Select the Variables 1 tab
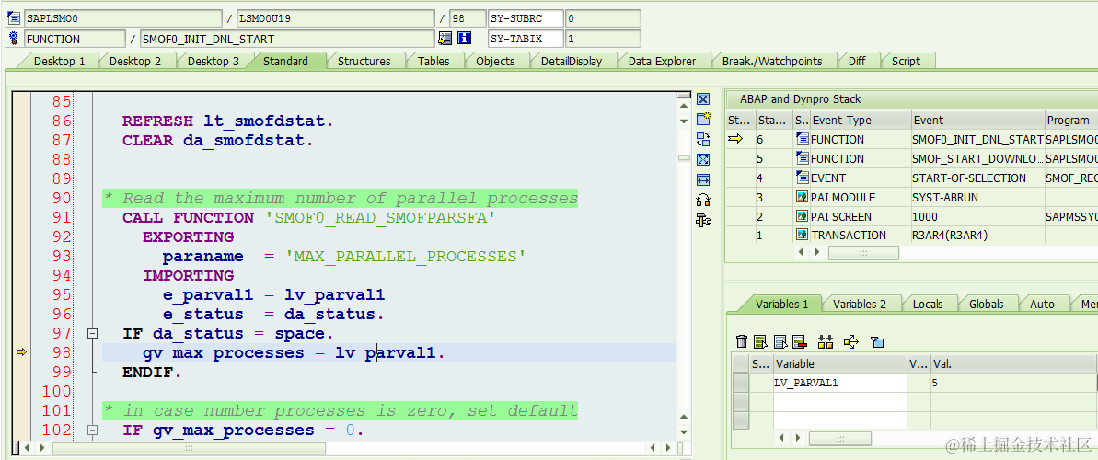This screenshot has width=1098, height=460. point(781,304)
